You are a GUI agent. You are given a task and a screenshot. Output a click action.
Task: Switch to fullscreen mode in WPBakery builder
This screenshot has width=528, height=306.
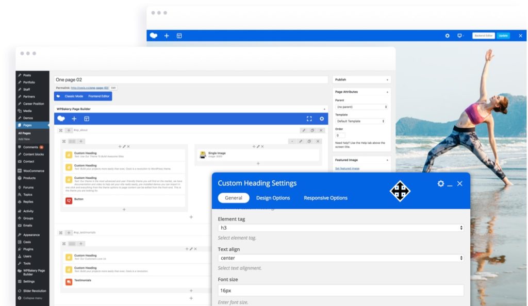pyautogui.click(x=309, y=118)
